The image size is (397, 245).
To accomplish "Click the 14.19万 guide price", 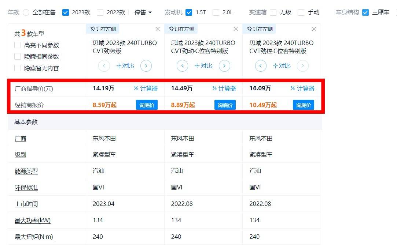I will pos(103,88).
